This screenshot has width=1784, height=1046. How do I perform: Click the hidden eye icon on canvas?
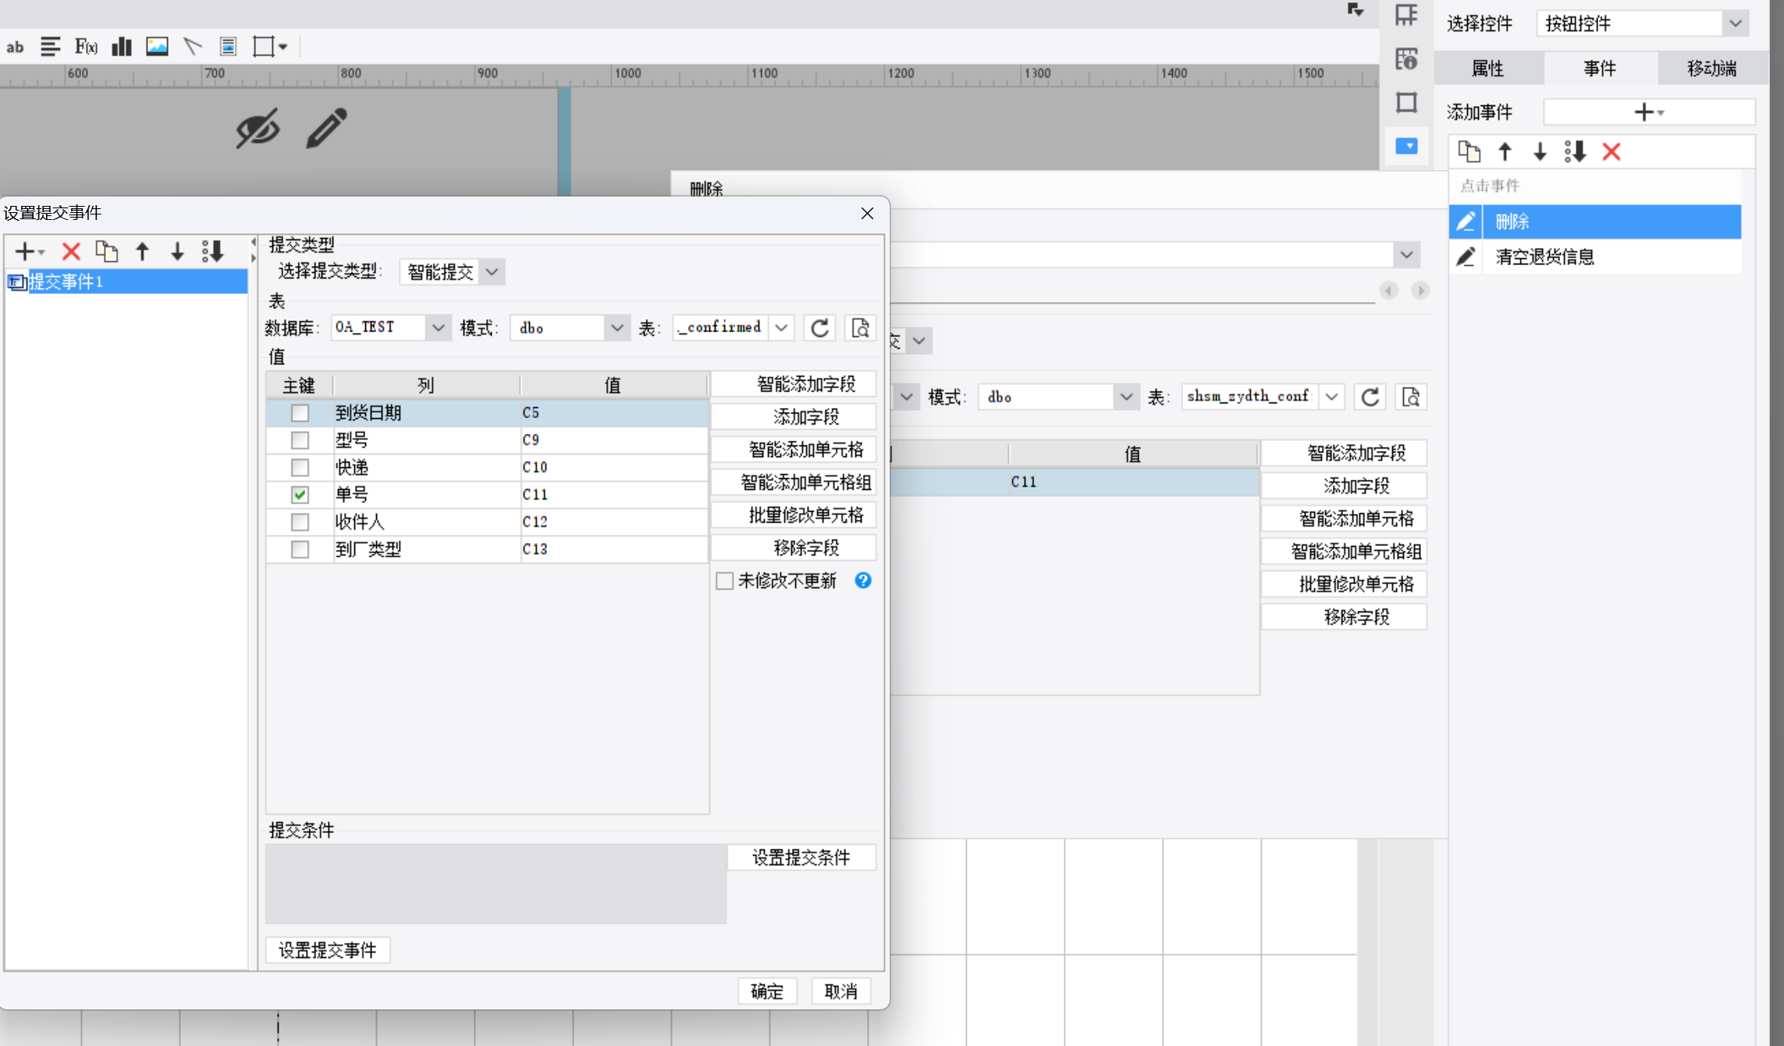click(x=258, y=129)
